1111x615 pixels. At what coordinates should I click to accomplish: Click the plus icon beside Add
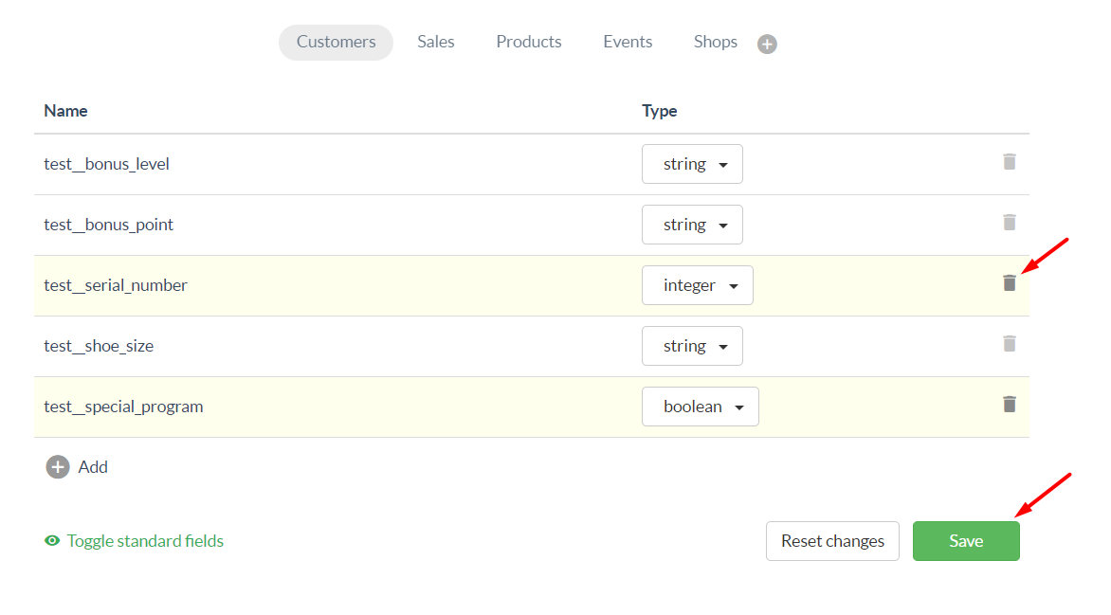[57, 466]
